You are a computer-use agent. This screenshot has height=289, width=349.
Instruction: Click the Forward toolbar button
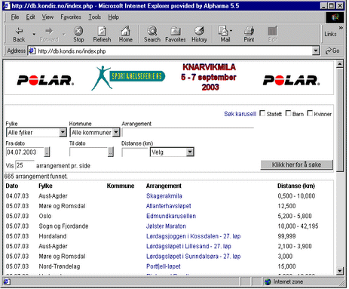(49, 35)
